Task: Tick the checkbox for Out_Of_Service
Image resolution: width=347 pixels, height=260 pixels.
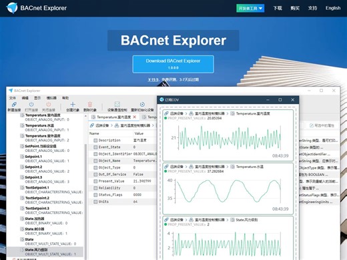Action: point(95,175)
